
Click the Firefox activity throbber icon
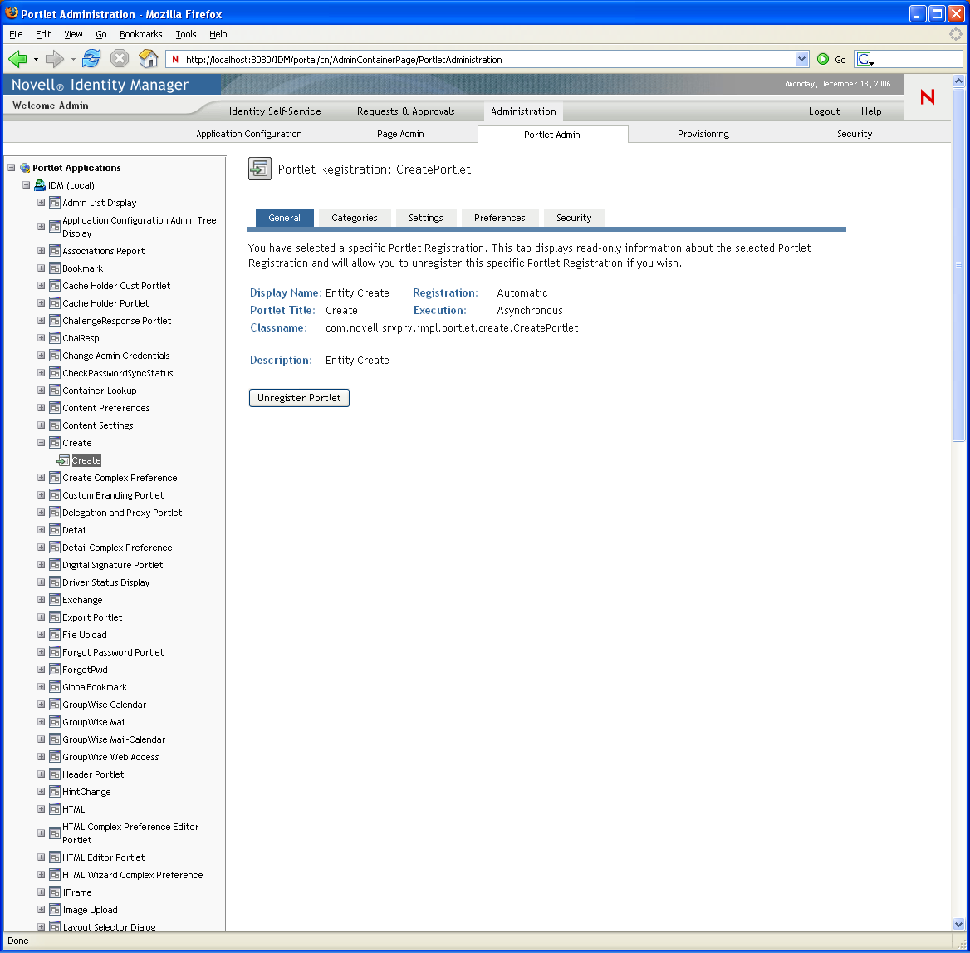point(956,34)
